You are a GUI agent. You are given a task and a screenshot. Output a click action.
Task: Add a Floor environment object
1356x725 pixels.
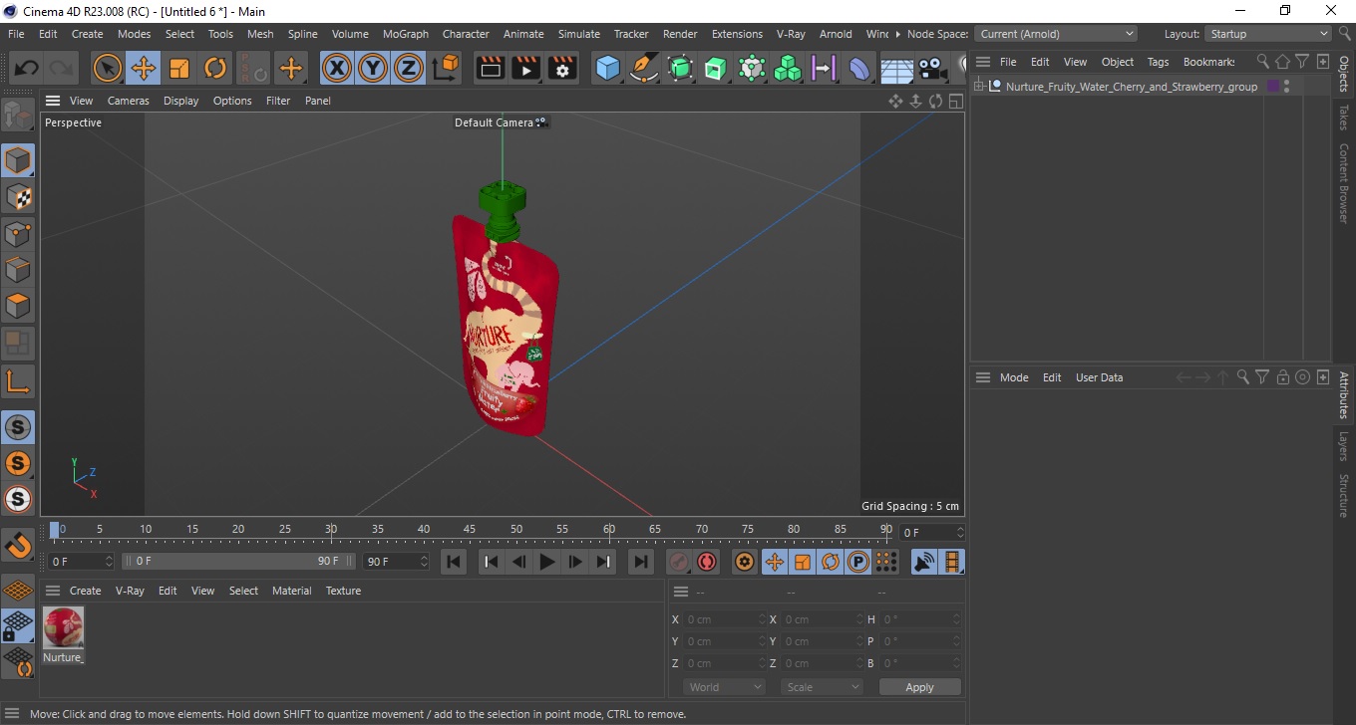pos(896,69)
